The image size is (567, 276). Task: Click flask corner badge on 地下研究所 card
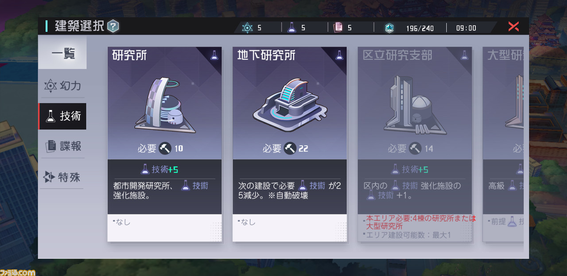click(340, 55)
